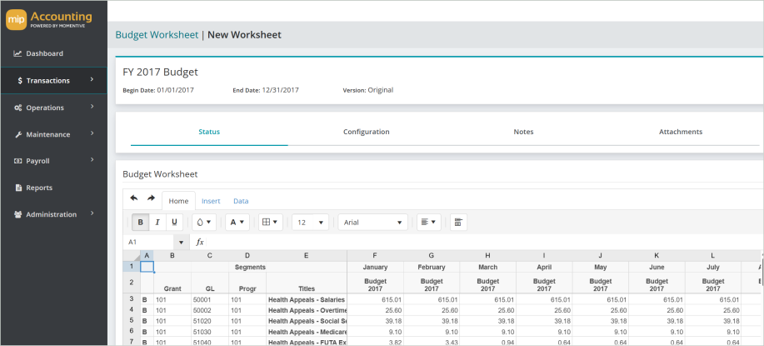Open the cell borders dropdown
The image size is (764, 346).
pos(270,222)
